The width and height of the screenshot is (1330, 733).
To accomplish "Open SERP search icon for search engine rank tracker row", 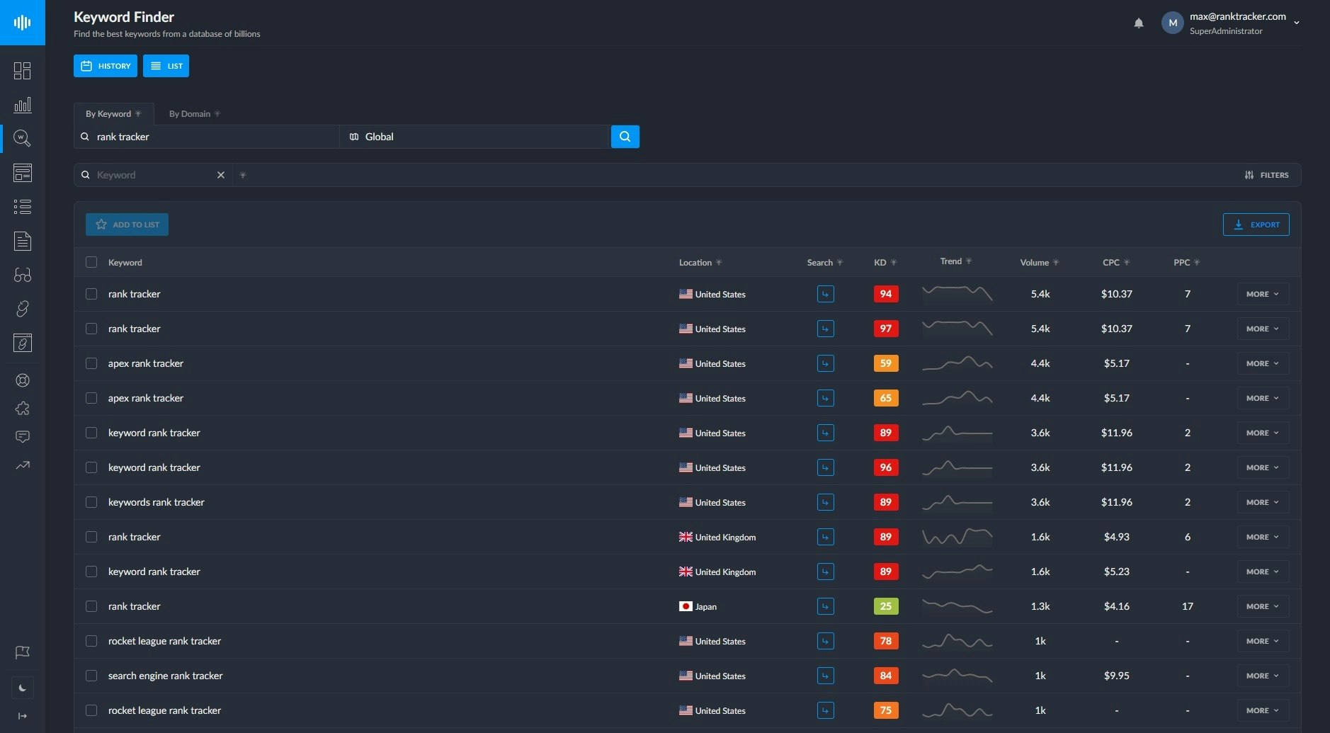I will point(825,676).
